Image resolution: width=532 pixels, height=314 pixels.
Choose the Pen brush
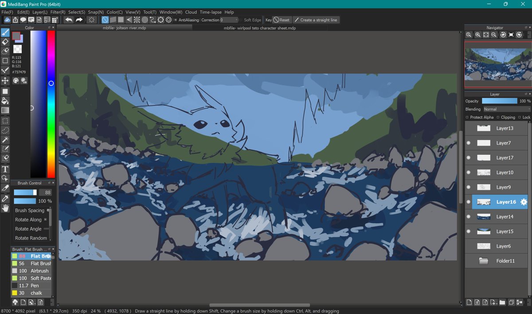(x=31, y=286)
